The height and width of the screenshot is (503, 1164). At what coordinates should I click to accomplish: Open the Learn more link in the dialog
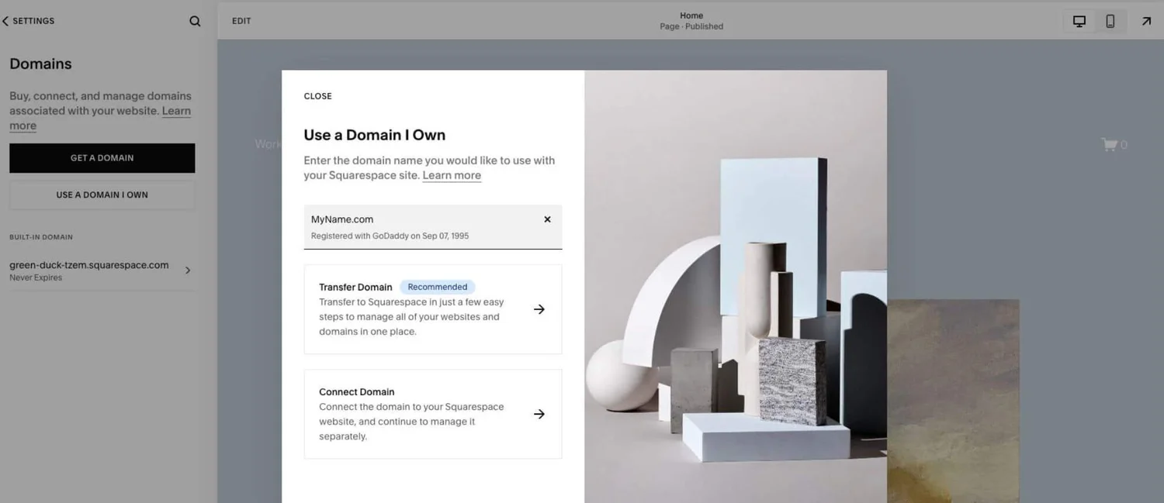tap(451, 174)
